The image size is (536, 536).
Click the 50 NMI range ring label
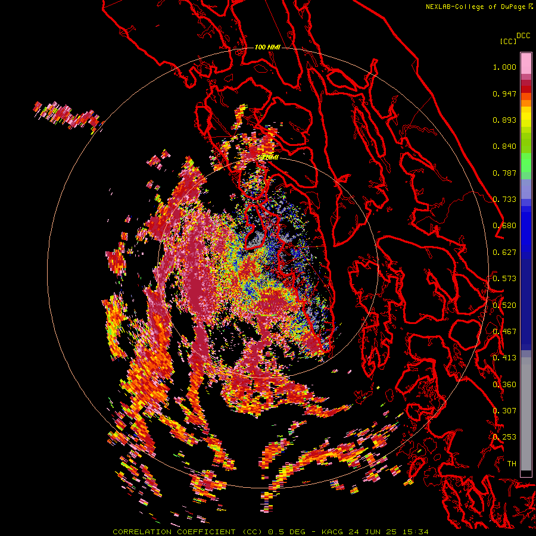[x=267, y=158]
